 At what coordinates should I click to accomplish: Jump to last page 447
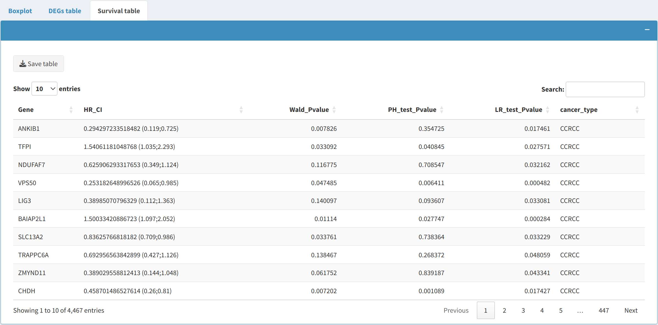(x=604, y=310)
